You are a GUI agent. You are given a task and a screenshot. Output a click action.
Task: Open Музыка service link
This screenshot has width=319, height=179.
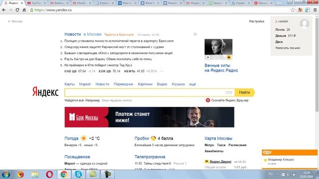point(178,84)
